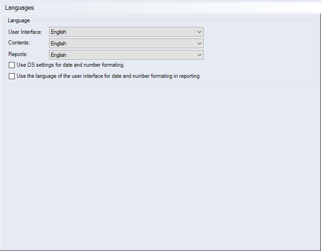Select the English value in Contents field
This screenshot has width=321, height=251.
[59, 44]
